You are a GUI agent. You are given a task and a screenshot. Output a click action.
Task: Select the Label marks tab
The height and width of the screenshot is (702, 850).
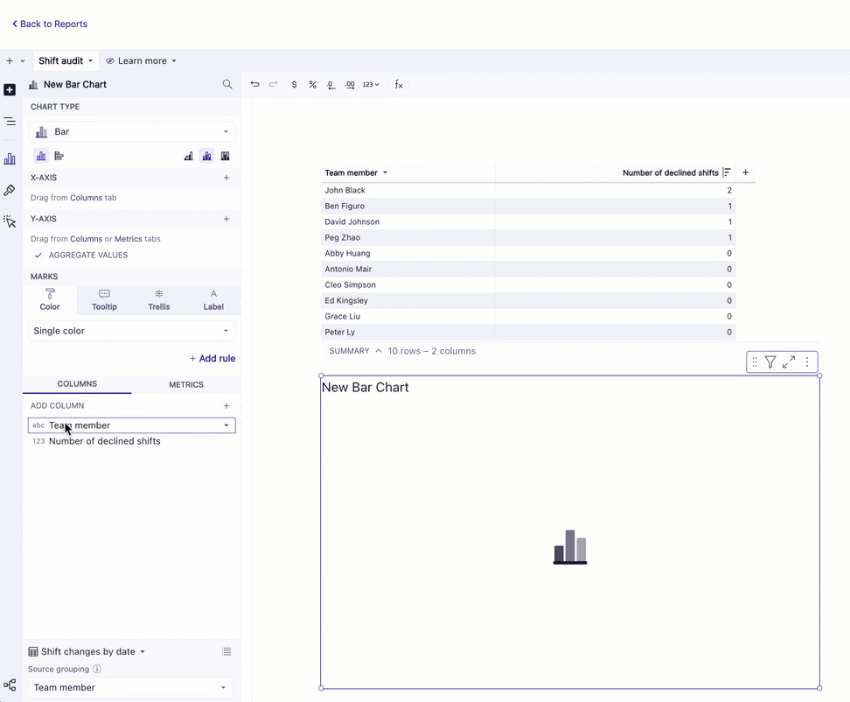coord(213,300)
